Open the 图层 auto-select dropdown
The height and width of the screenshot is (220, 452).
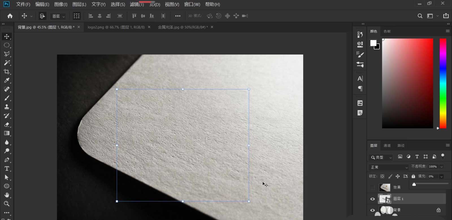(x=58, y=16)
